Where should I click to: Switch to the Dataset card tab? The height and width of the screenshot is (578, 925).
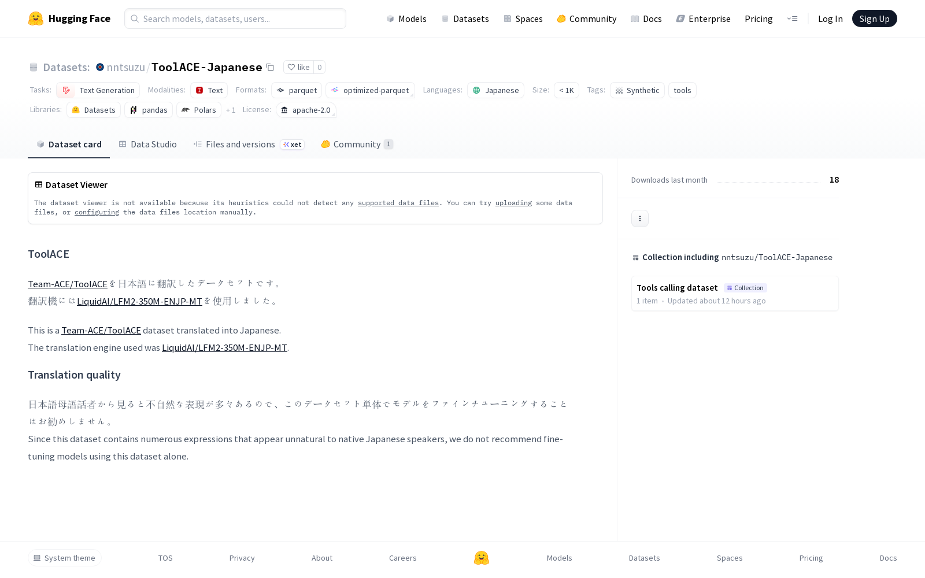click(69, 144)
